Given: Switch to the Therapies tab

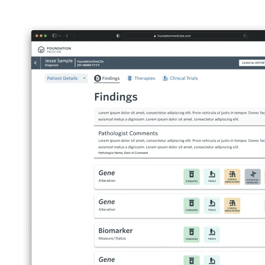Looking at the screenshot, I should [x=141, y=78].
